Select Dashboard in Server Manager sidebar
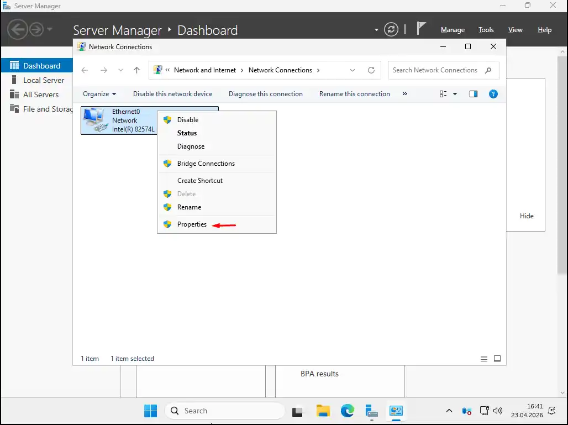The width and height of the screenshot is (568, 425). 36,66
